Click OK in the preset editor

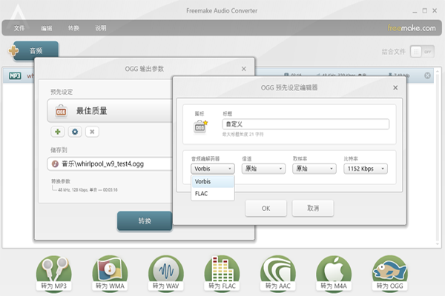tap(266, 209)
